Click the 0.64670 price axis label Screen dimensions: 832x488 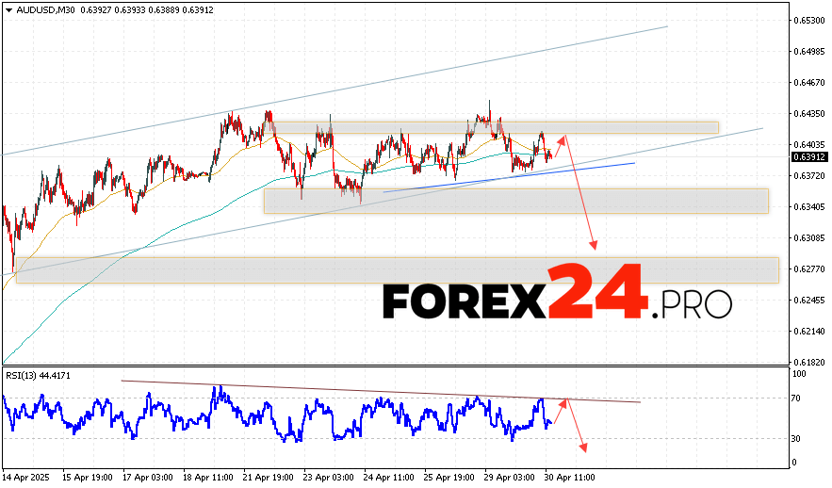[x=809, y=82]
